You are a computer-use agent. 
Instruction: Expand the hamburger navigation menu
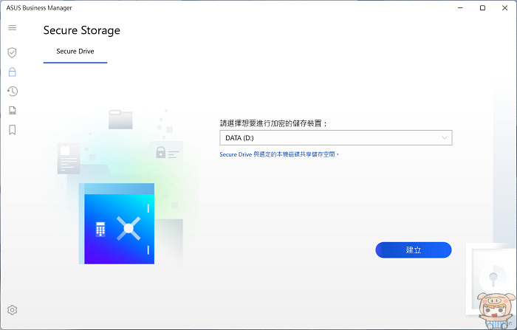click(x=12, y=28)
